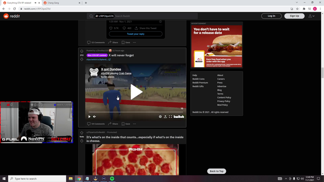Screen dimensions: 324x182
Task: Show hidden system tray icons chevron
Action: [286, 178]
